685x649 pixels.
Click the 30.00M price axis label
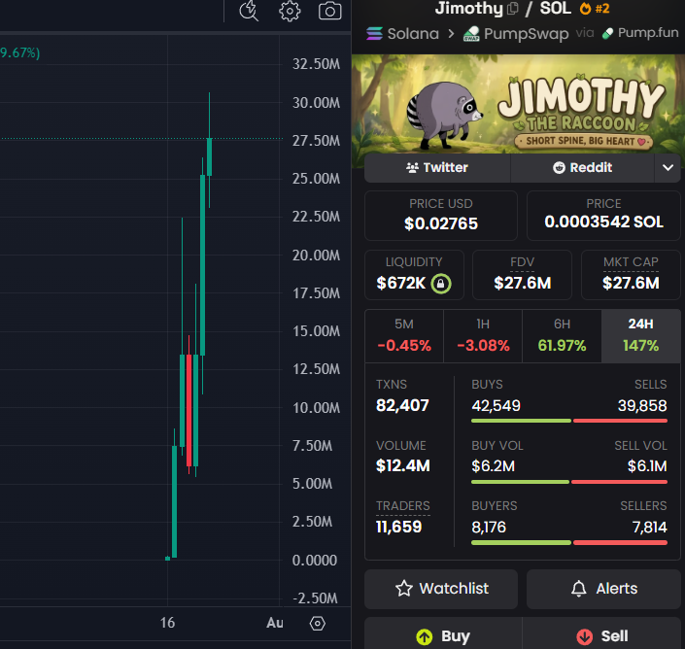coord(316,103)
